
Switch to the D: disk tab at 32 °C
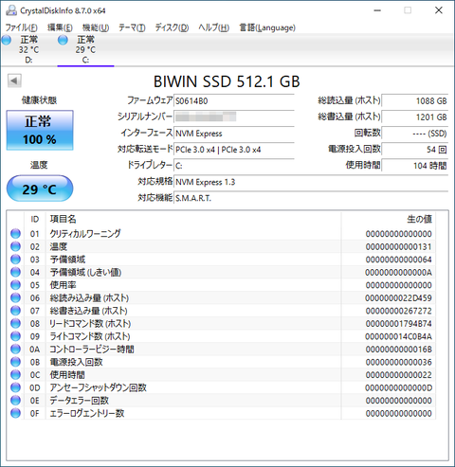coord(28,49)
